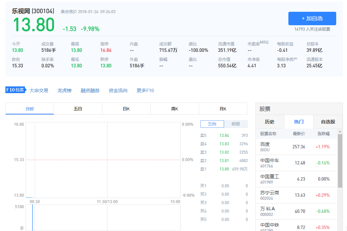This screenshot has height=231, width=347.
Task: Open the 热门 stocks tab
Action: pyautogui.click(x=299, y=122)
